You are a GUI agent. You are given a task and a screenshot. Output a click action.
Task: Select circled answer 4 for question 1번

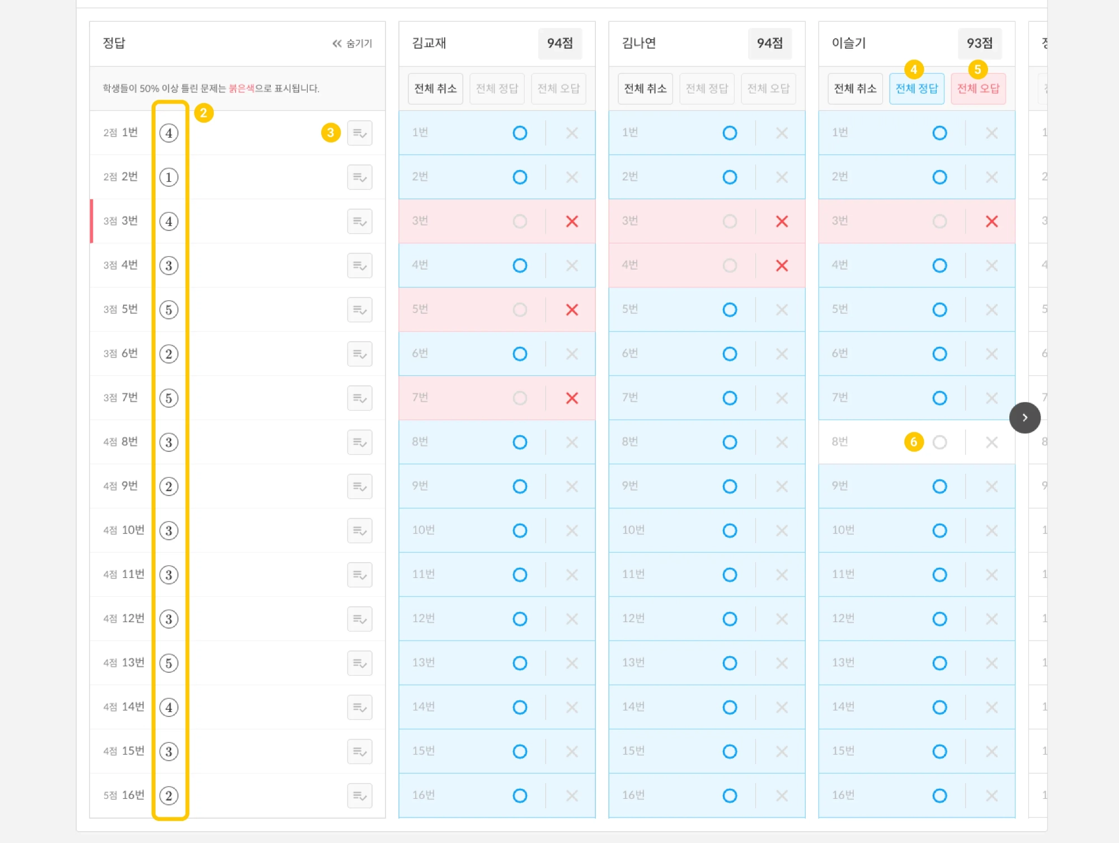169,133
